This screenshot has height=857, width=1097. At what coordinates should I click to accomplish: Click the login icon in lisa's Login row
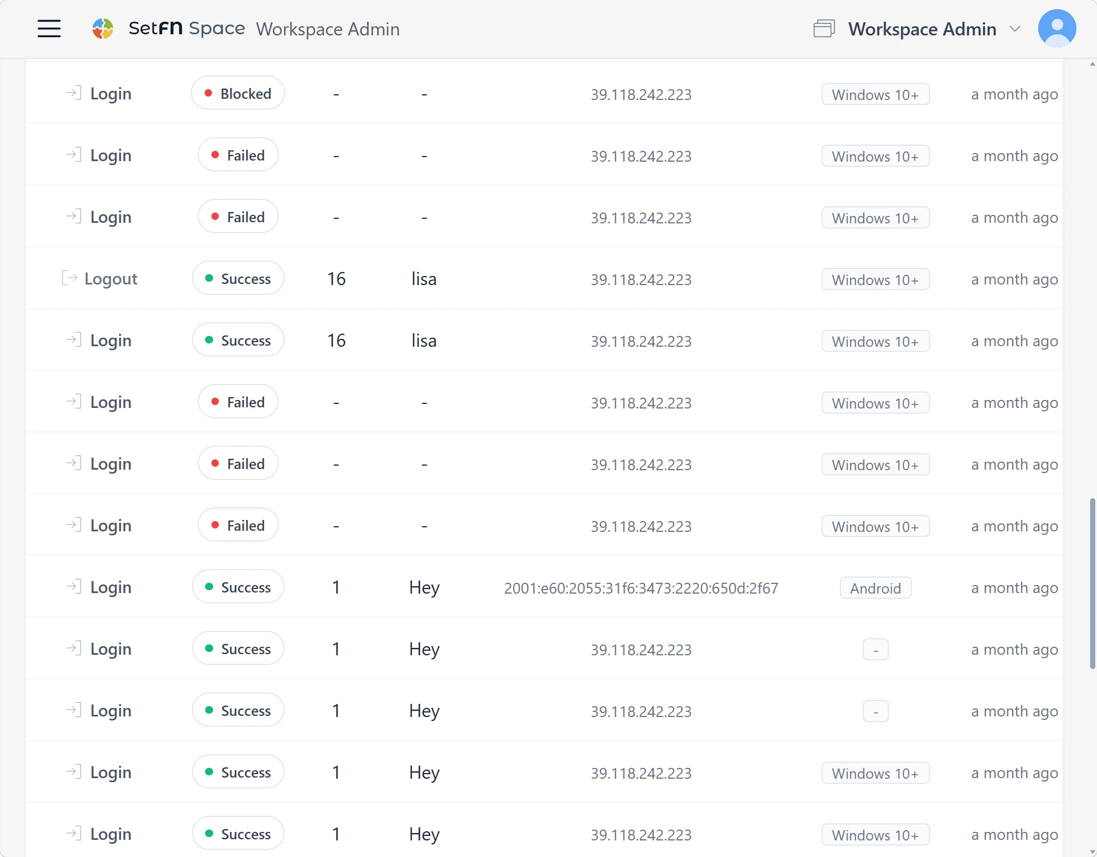point(73,339)
